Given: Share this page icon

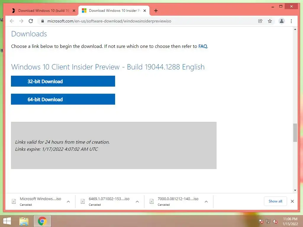Looking at the screenshot, I should click(260, 21).
